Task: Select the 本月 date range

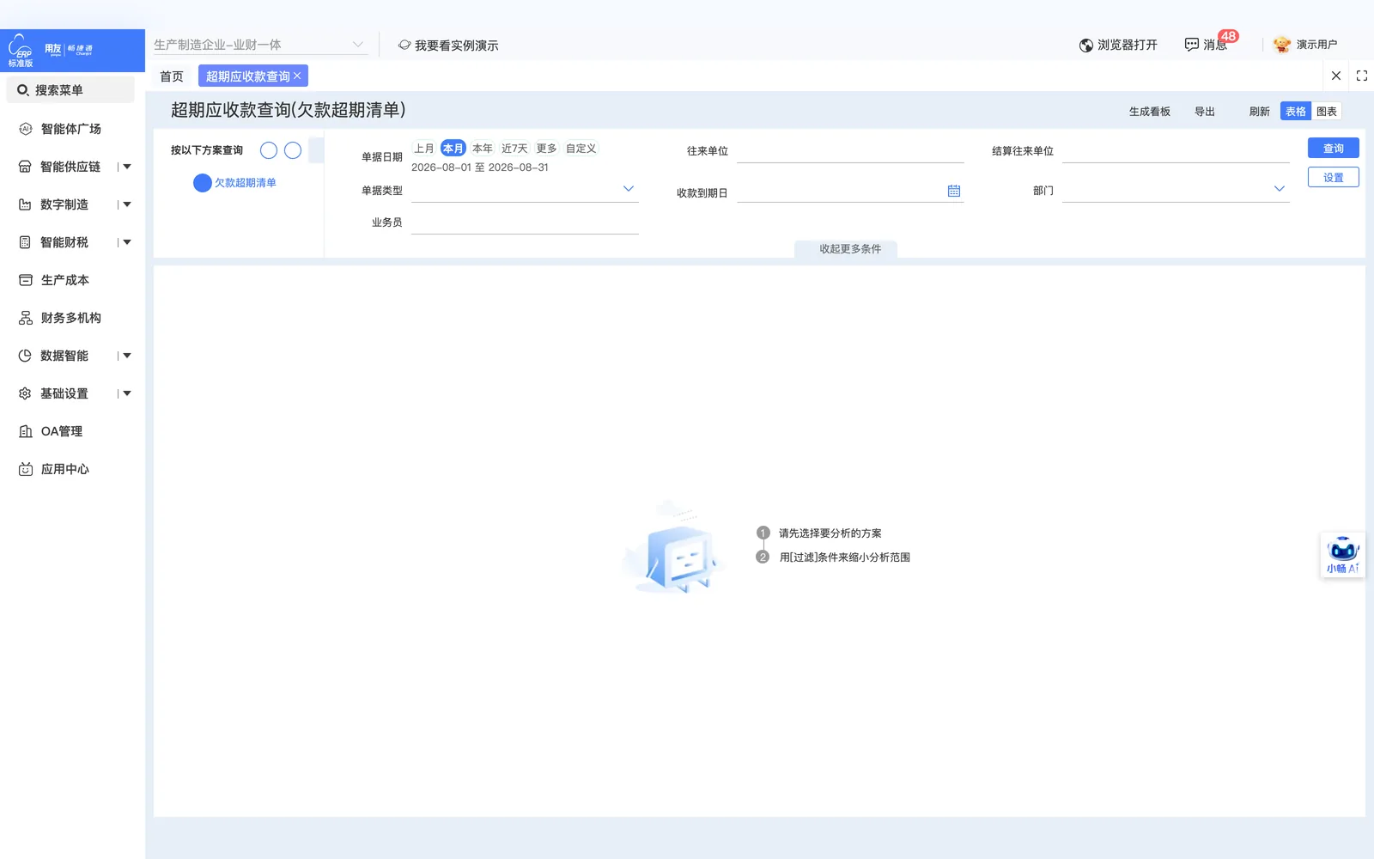Action: tap(453, 149)
